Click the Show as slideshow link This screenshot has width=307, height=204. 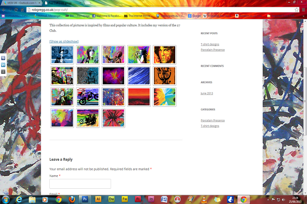point(64,41)
